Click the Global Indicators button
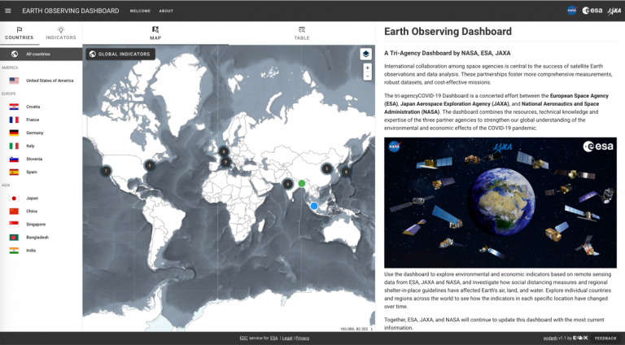Screen dimensions: 625x345 120,55
